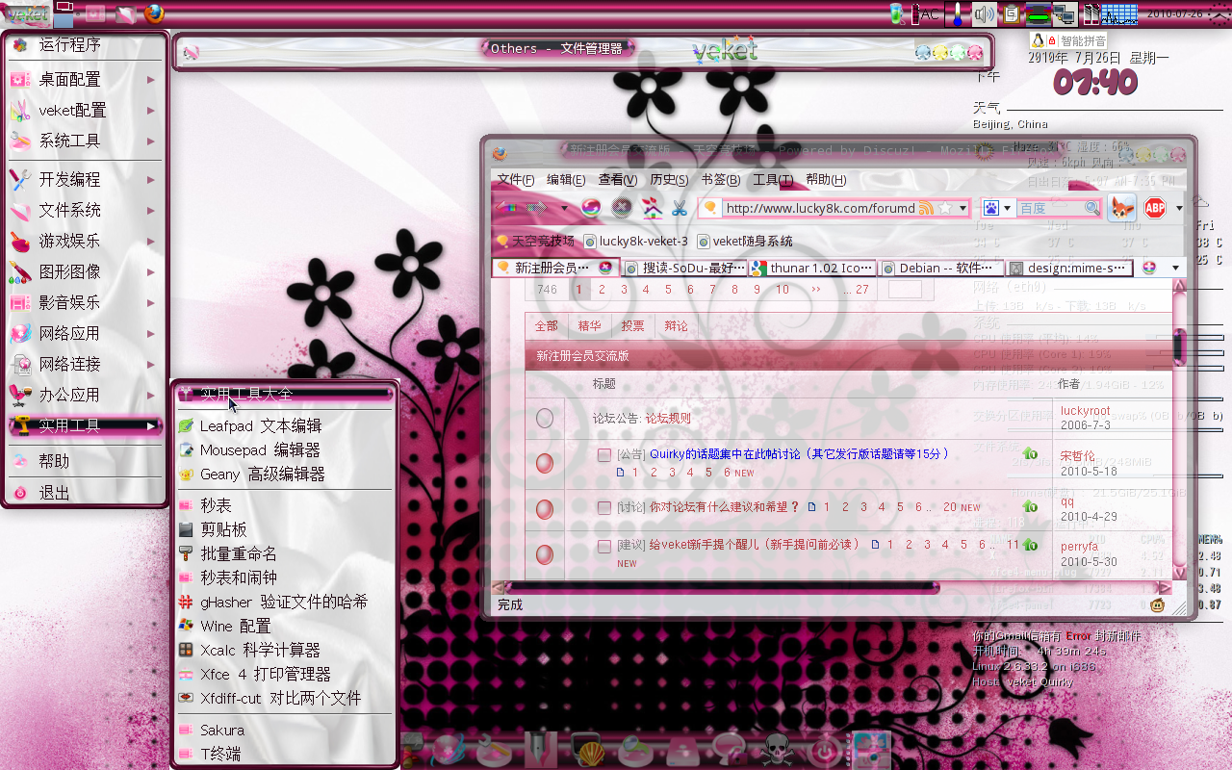1232x770 pixels.
Task: Open the veket start menu button
Action: click(25, 13)
